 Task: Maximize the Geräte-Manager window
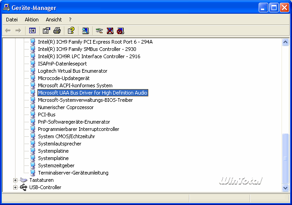[x=274, y=8]
